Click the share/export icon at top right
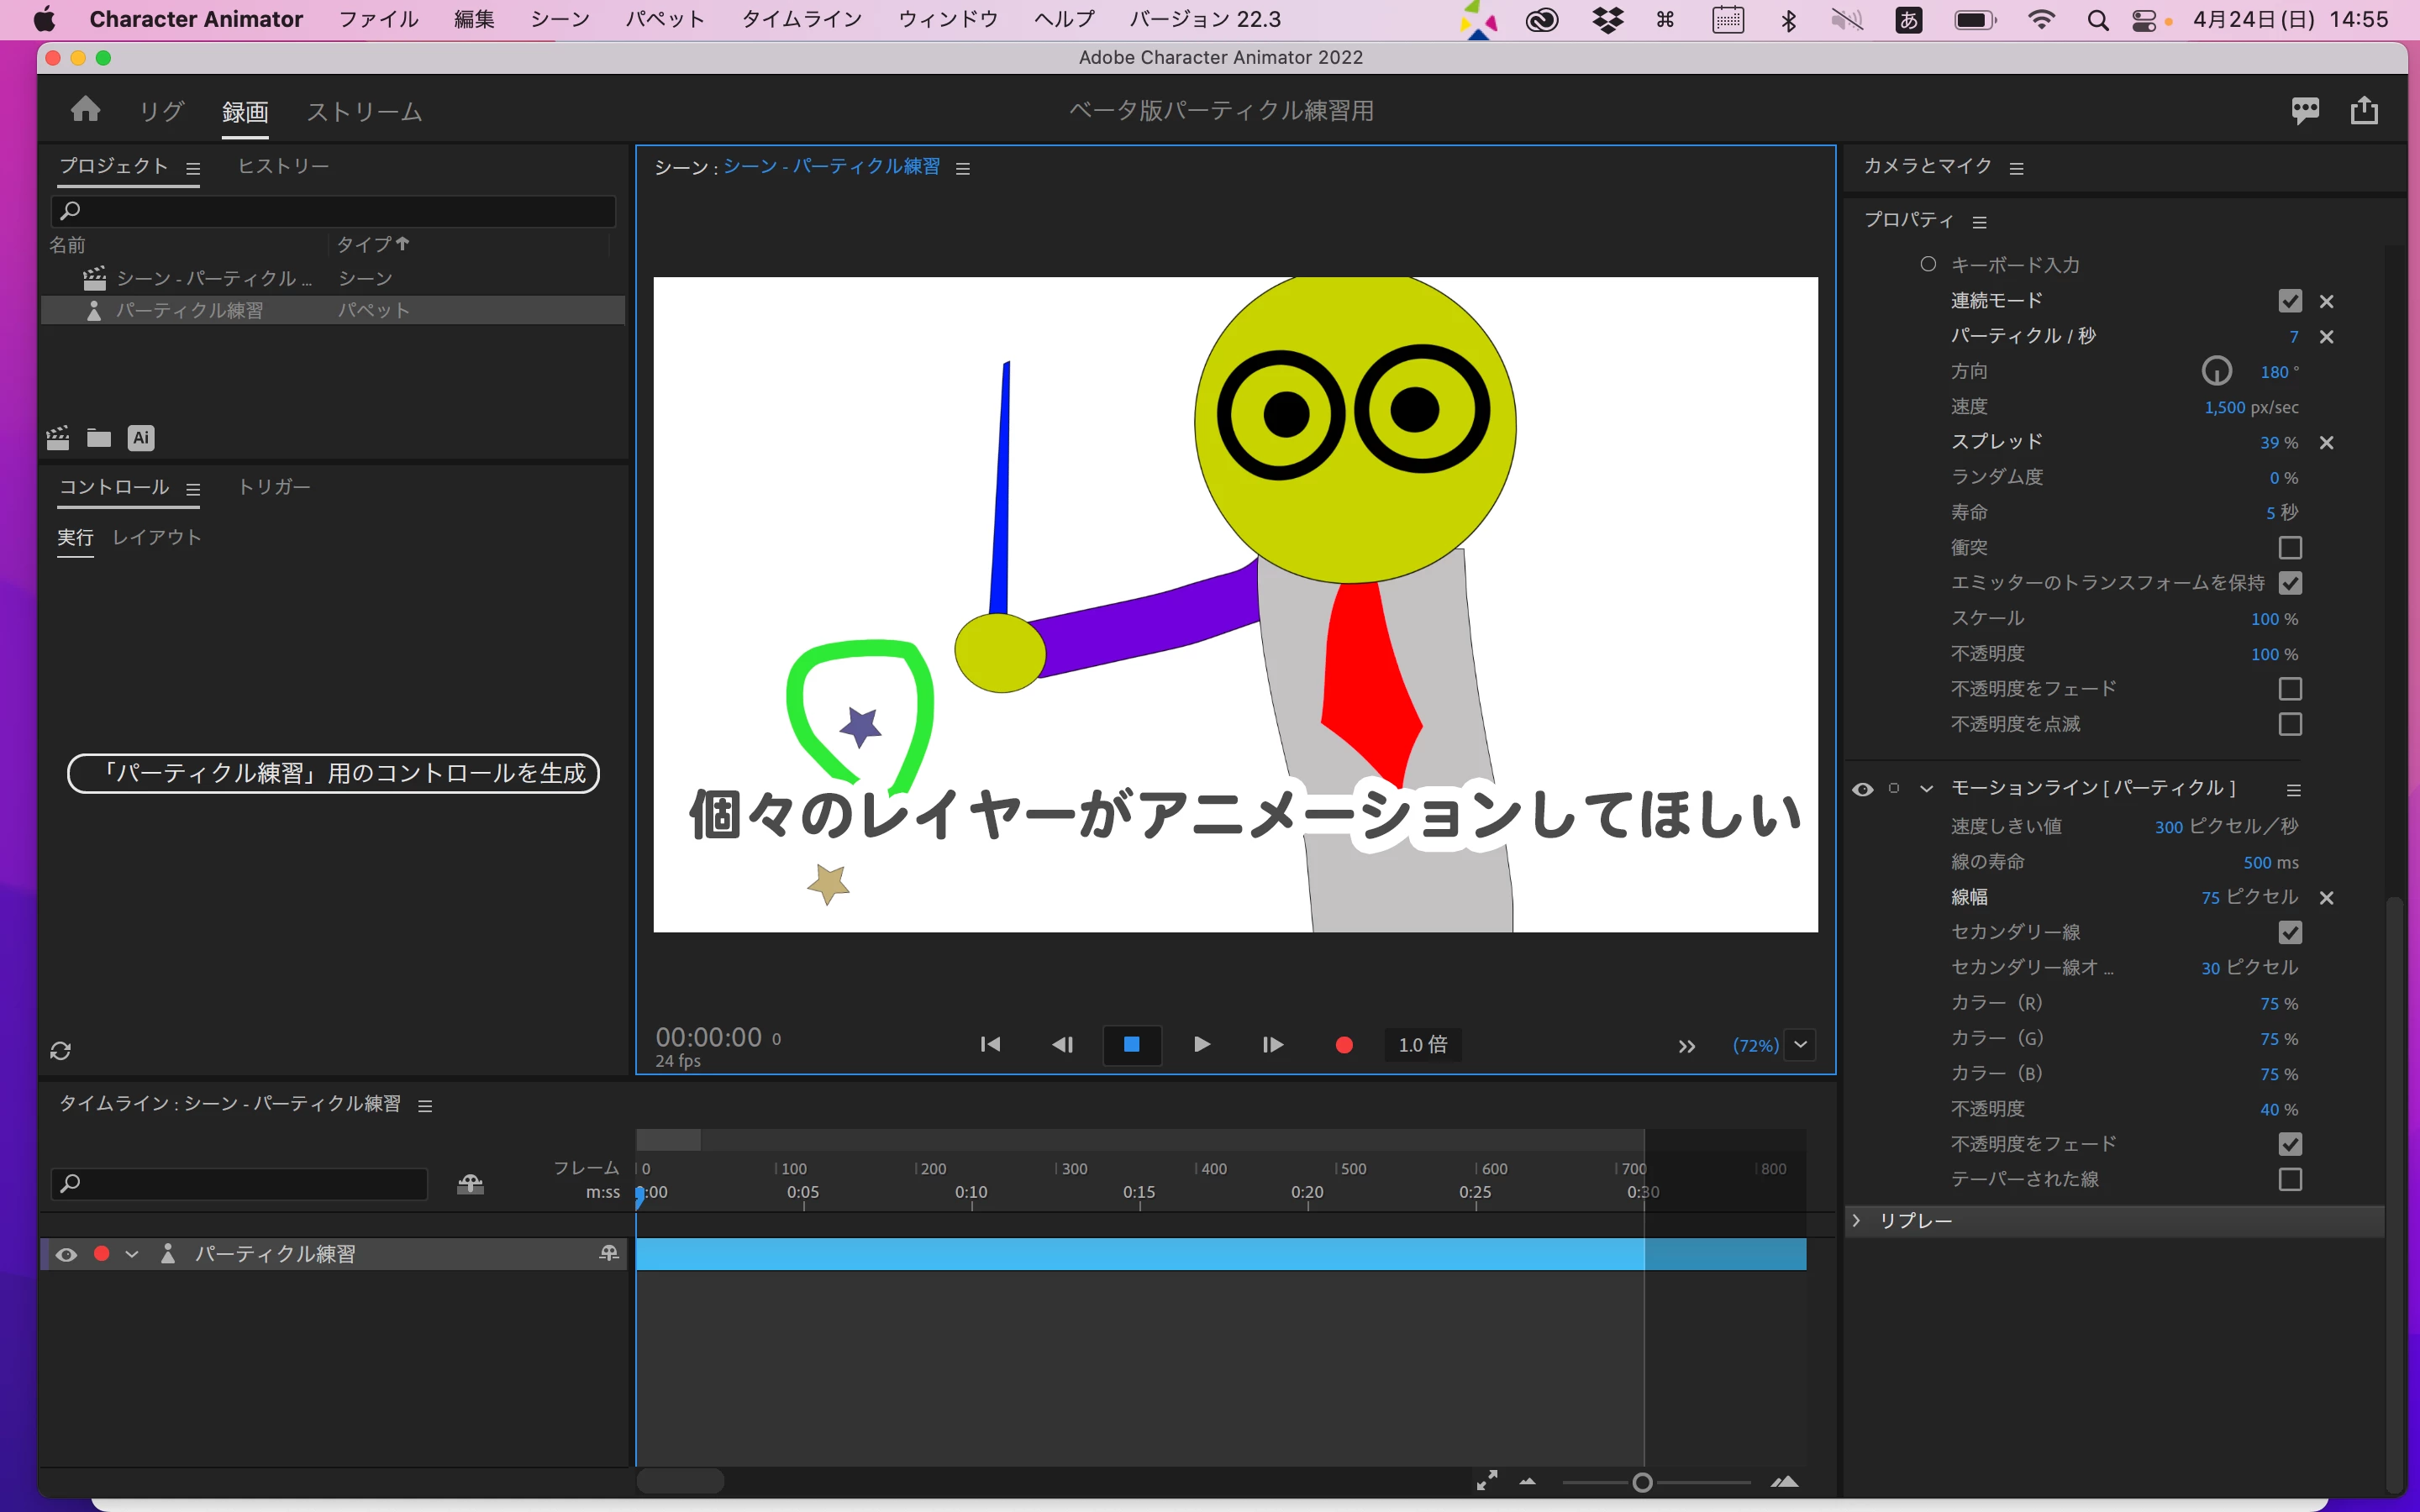Image resolution: width=2420 pixels, height=1512 pixels. pos(2364,110)
